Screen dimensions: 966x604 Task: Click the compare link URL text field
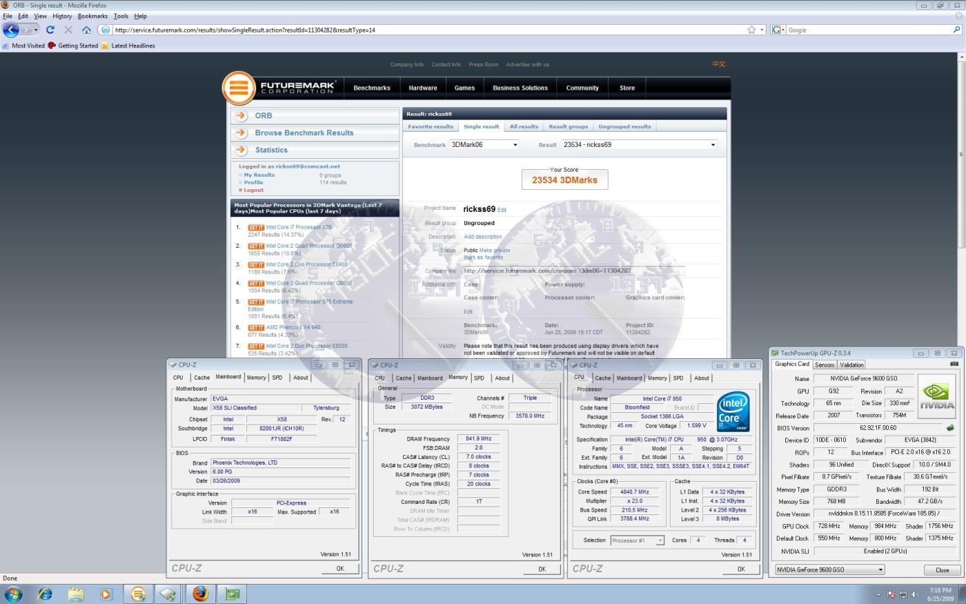tap(574, 271)
